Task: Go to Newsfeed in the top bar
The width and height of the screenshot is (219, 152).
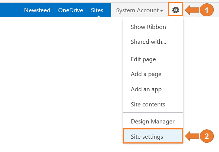Action: (37, 10)
